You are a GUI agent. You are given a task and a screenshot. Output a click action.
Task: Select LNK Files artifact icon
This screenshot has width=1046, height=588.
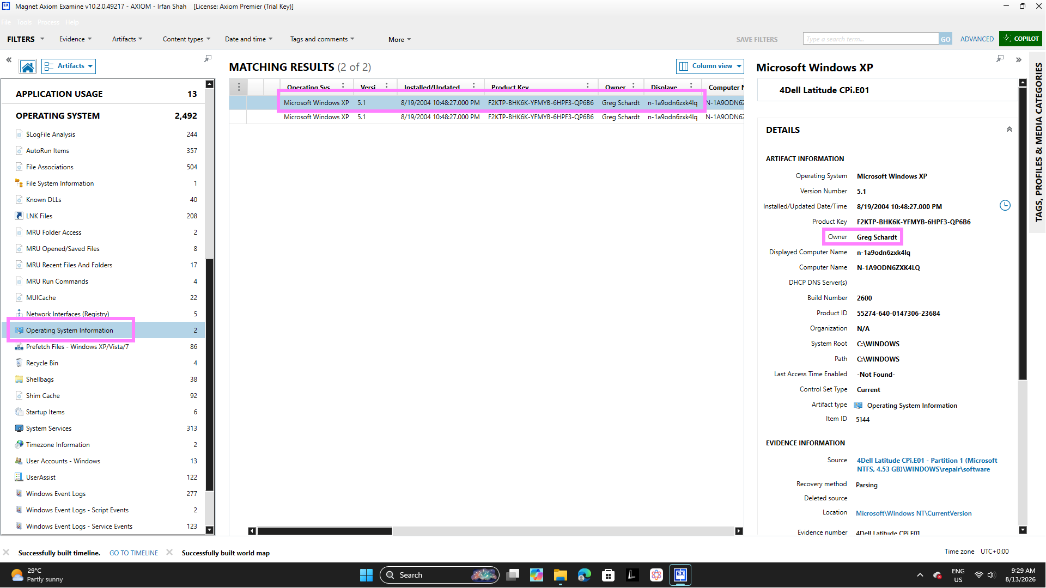(19, 216)
